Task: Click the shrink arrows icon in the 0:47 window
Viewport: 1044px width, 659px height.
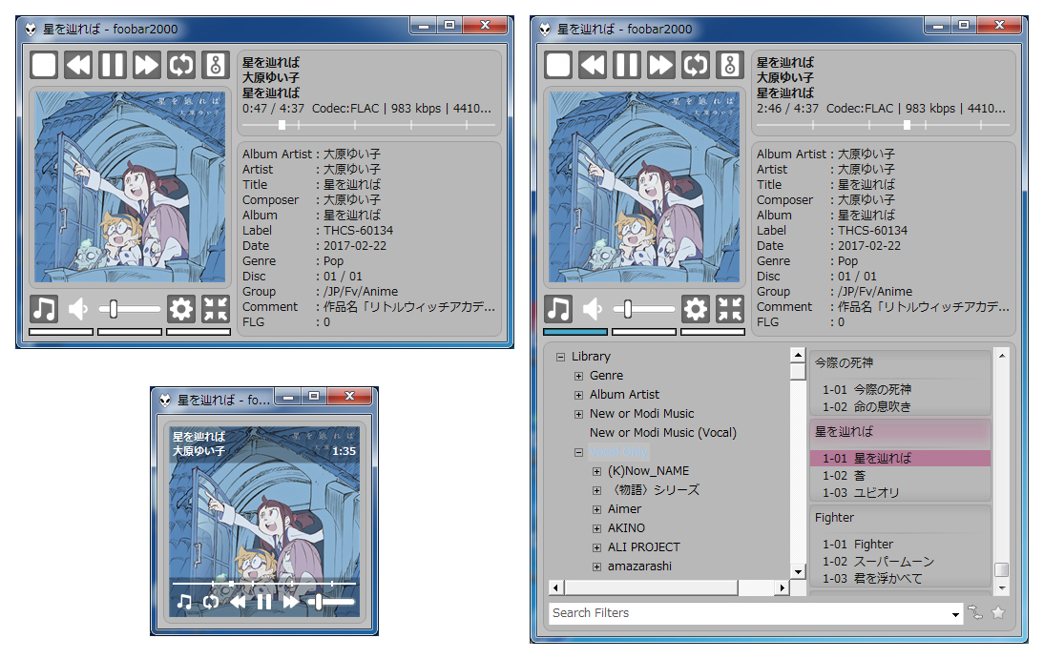Action: pyautogui.click(x=216, y=309)
